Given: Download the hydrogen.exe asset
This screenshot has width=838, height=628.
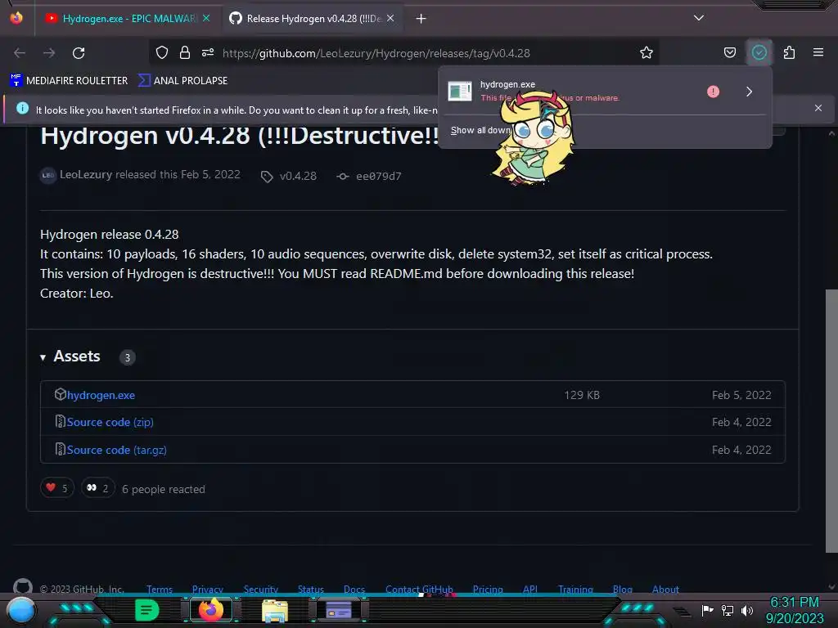Looking at the screenshot, I should click(101, 395).
